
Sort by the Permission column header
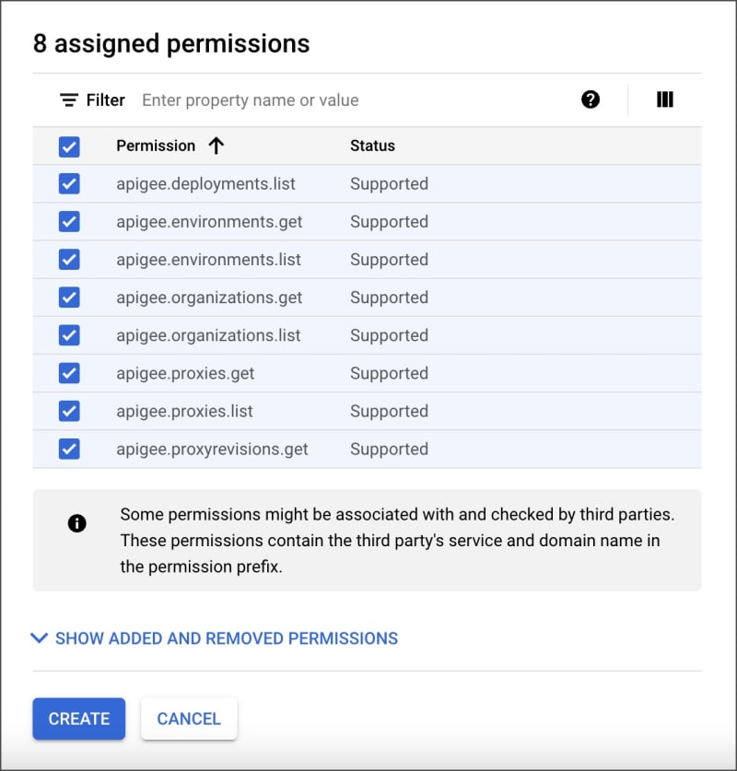[156, 146]
